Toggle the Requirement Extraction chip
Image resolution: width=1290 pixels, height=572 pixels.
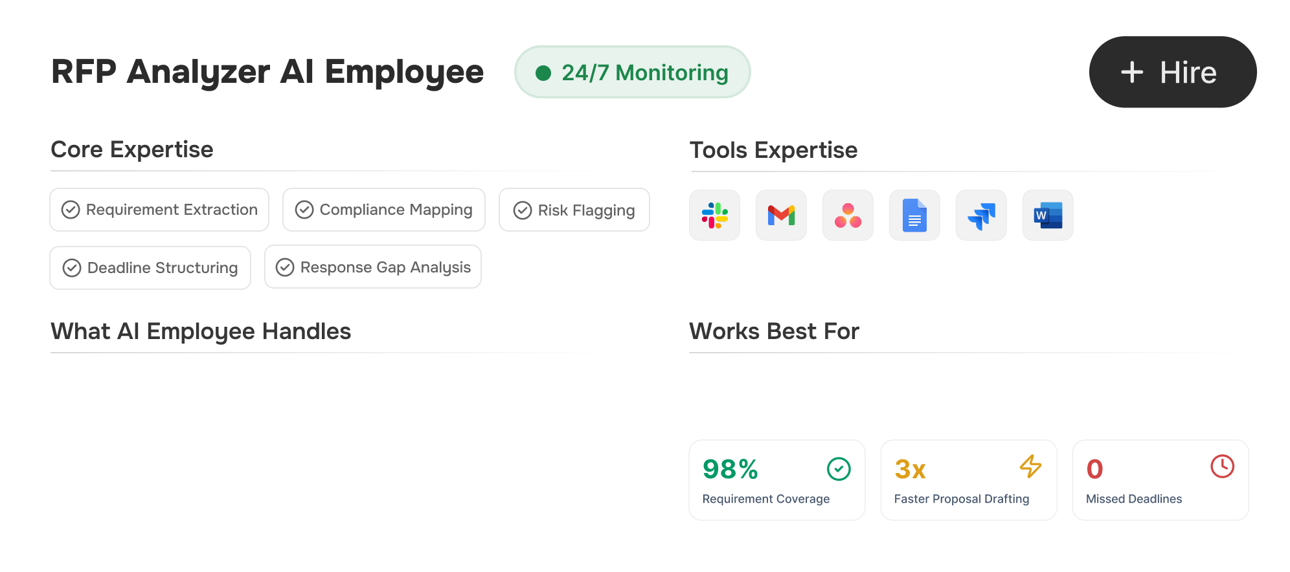[159, 210]
